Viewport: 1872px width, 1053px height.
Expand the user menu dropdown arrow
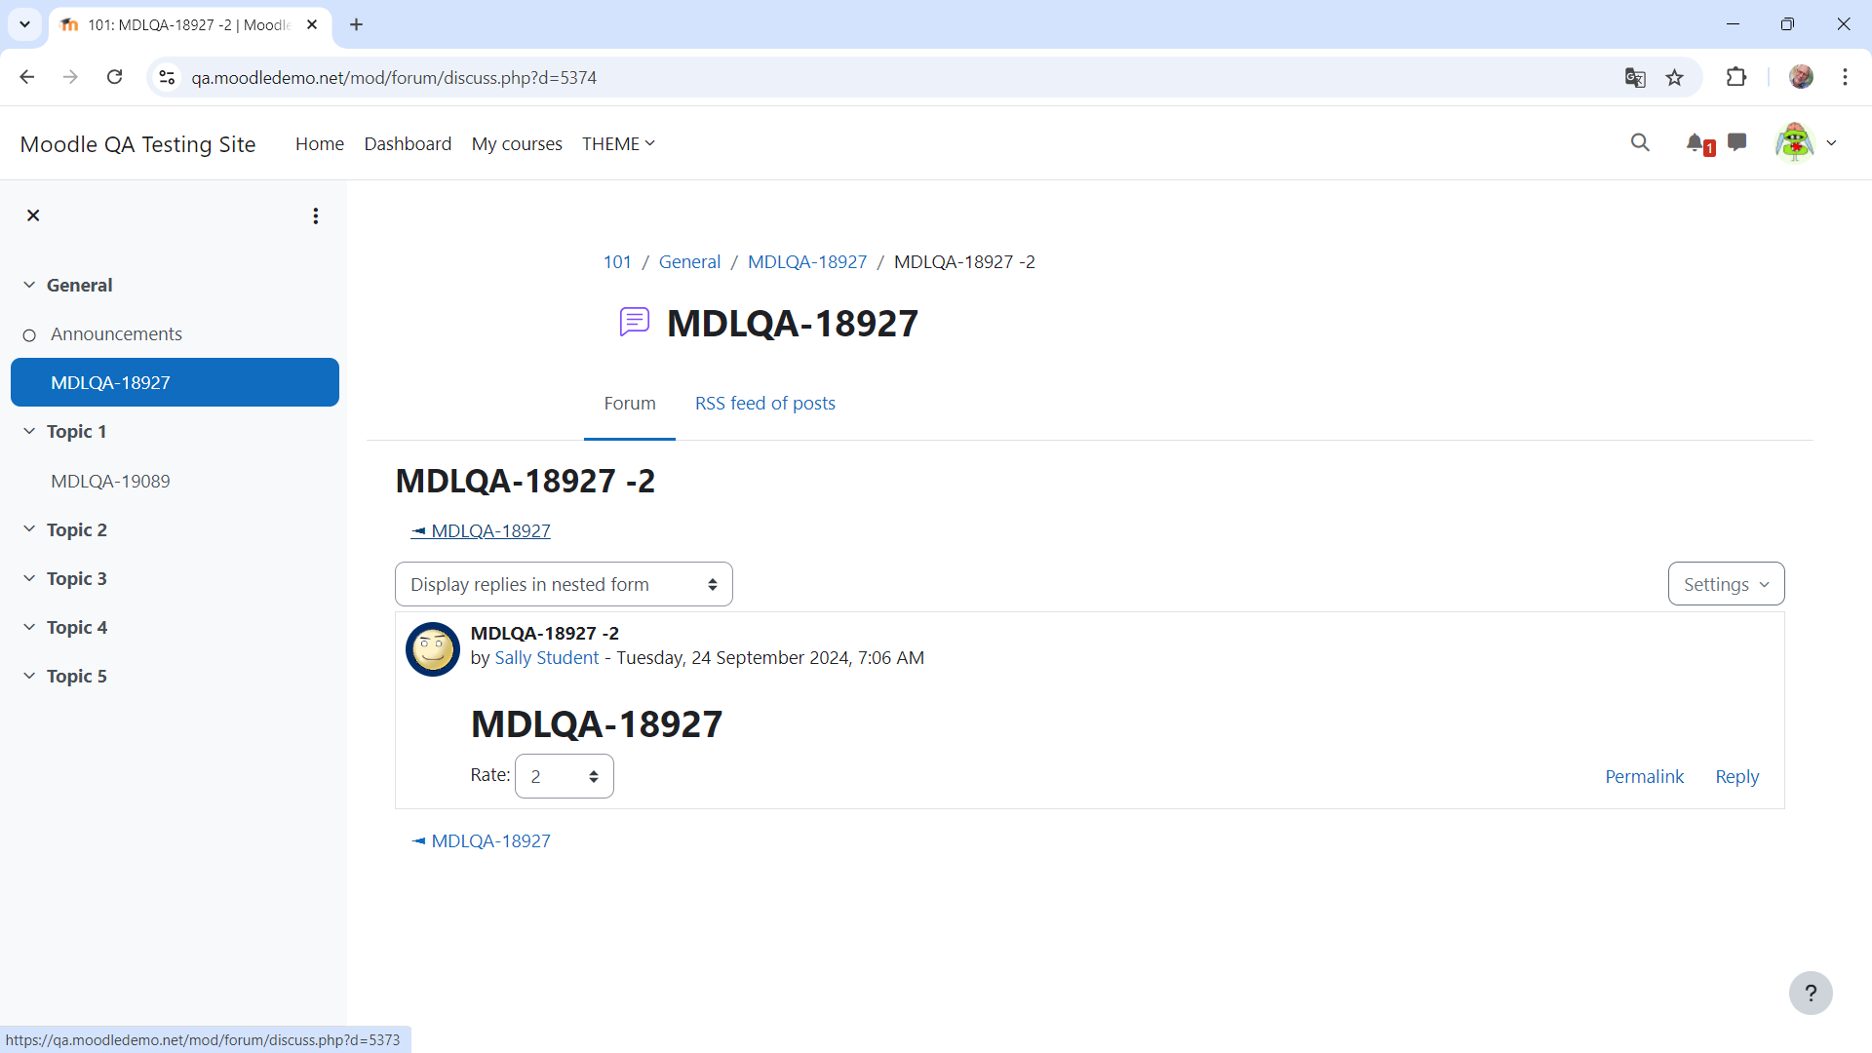pos(1832,143)
